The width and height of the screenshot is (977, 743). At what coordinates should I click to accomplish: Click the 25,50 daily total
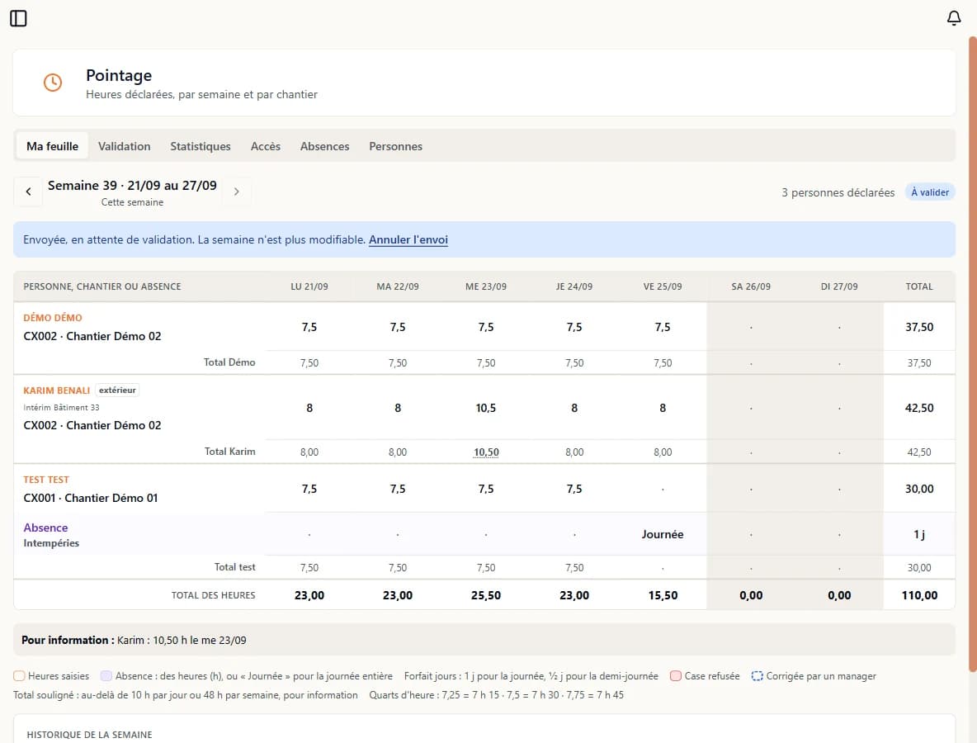[x=486, y=596]
